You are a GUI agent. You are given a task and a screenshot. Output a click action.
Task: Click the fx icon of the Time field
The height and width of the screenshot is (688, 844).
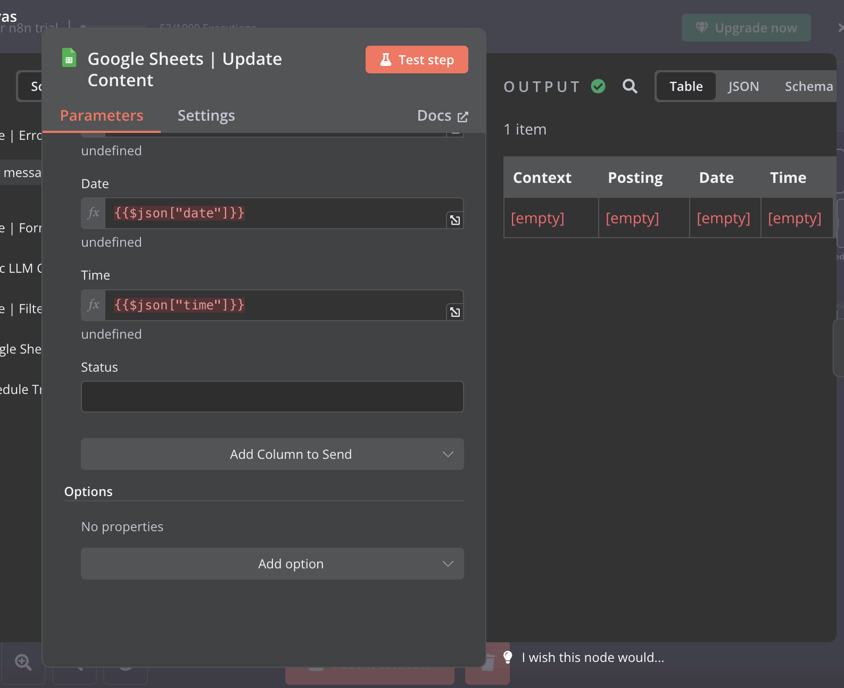[x=94, y=305]
